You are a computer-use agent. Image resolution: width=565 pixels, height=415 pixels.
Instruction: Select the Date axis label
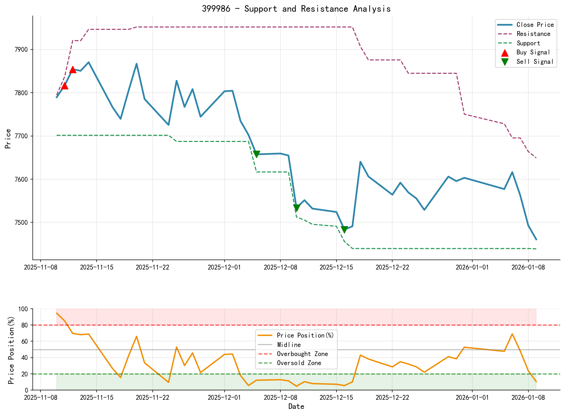(297, 406)
